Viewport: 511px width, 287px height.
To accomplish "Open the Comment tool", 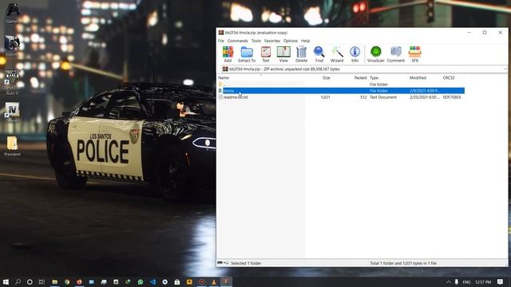I will (396, 54).
